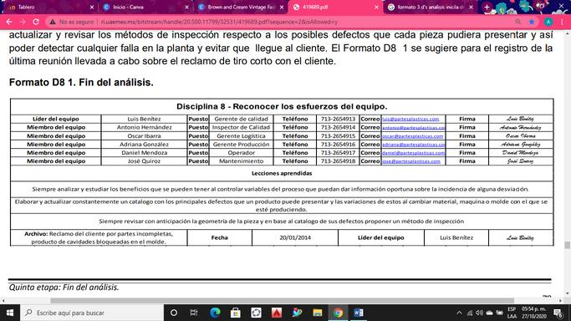Click the oscar@partesplasticas.com email link
This screenshot has width=571, height=321.
[413, 136]
